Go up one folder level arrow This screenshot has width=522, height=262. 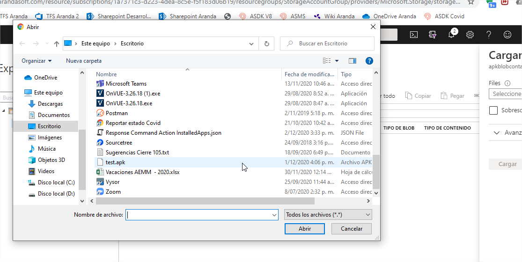57,44
